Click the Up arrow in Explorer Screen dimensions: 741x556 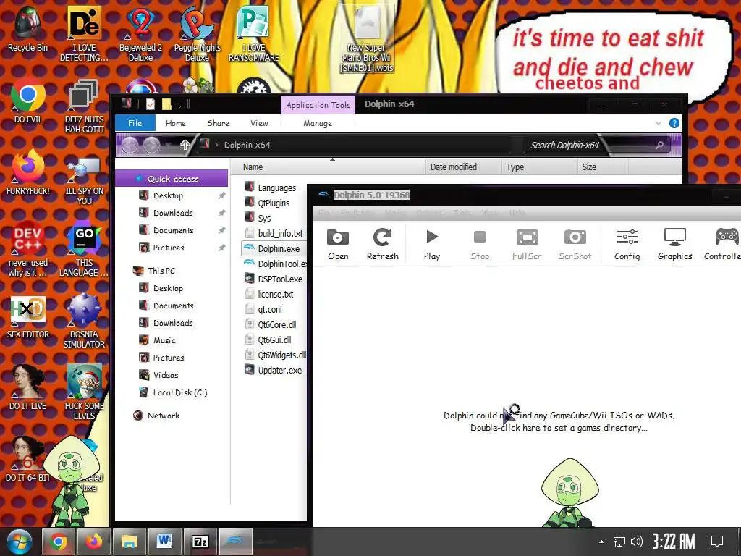(185, 145)
